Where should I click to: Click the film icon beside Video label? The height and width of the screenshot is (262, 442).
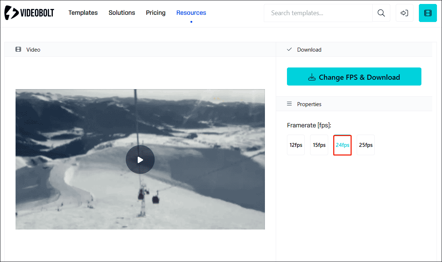coord(18,49)
